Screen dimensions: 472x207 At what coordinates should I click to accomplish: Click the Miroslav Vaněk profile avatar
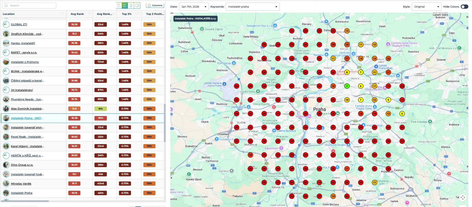click(6, 183)
